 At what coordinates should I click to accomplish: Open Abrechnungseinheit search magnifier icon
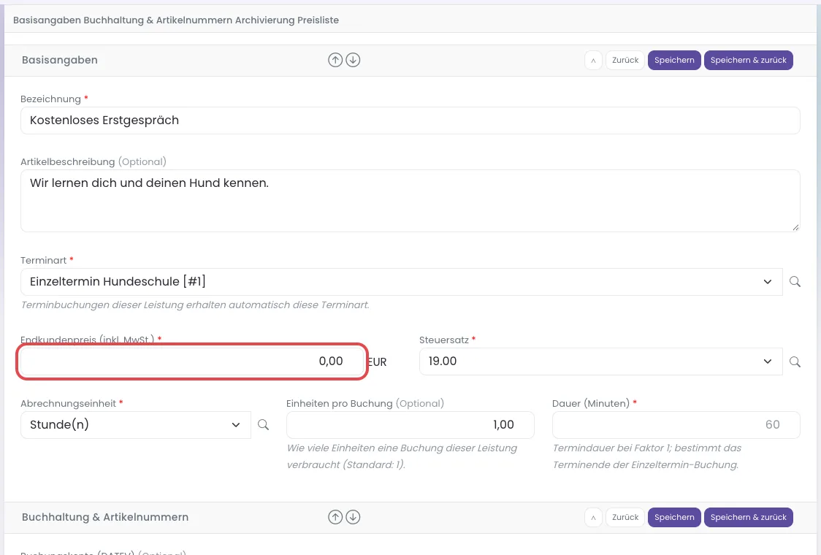264,424
